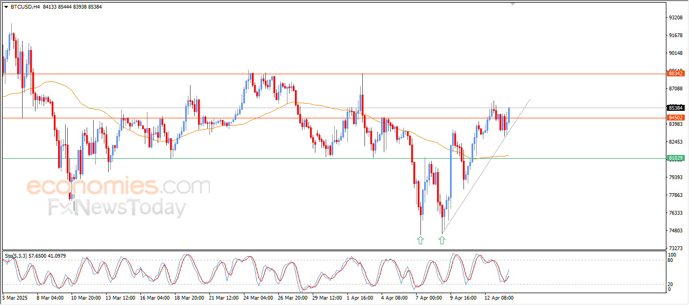Click the 24 Mar 04:00 time label
The image size is (689, 305).
pyautogui.click(x=257, y=297)
